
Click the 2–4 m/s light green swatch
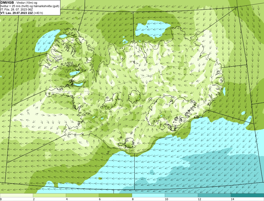click(x=50, y=195)
